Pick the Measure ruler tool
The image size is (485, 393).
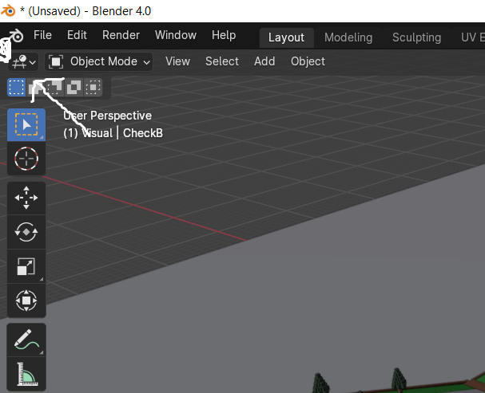(26, 374)
